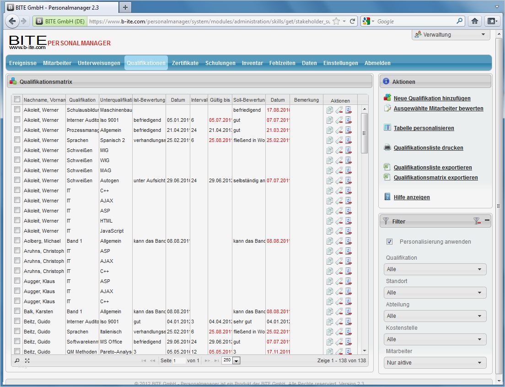Open the Mitarbeiter menu
505x387 pixels.
click(57, 63)
